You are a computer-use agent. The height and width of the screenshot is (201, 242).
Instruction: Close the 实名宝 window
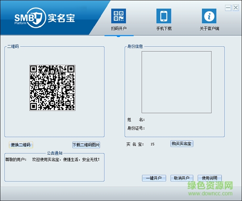click(x=236, y=8)
